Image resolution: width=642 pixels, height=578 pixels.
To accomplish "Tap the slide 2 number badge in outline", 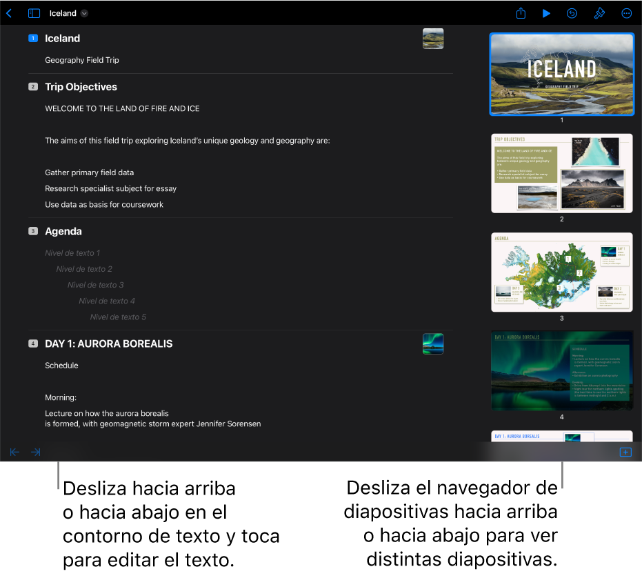I will pyautogui.click(x=33, y=87).
